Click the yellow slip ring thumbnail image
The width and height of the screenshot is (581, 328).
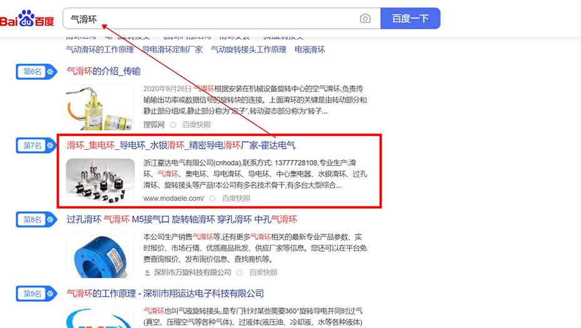click(x=100, y=106)
